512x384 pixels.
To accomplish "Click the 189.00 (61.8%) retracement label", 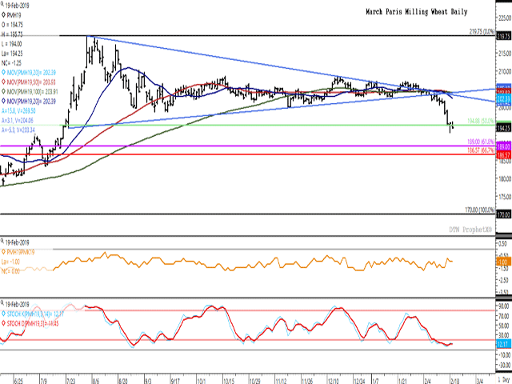I will 481,142.
